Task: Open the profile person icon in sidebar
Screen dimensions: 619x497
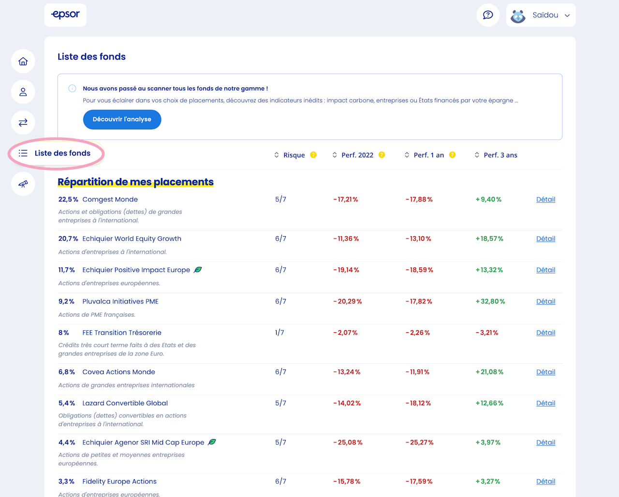Action: 23,92
